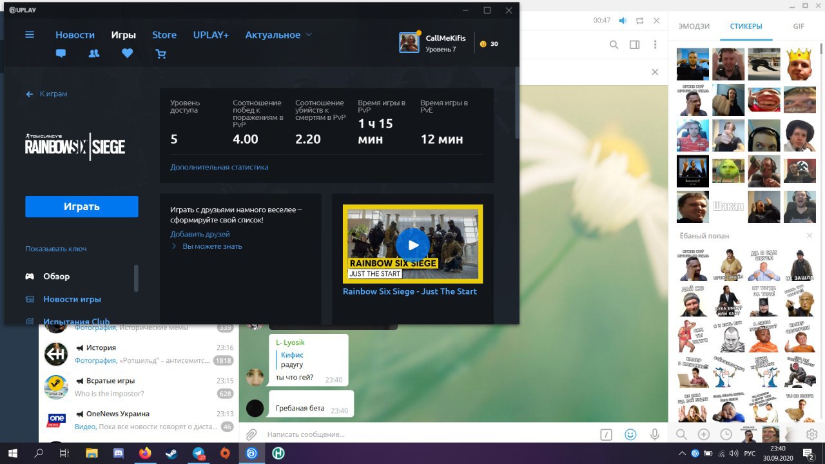The width and height of the screenshot is (825, 464).
Task: Click the Добавить друзей link
Action: point(200,234)
